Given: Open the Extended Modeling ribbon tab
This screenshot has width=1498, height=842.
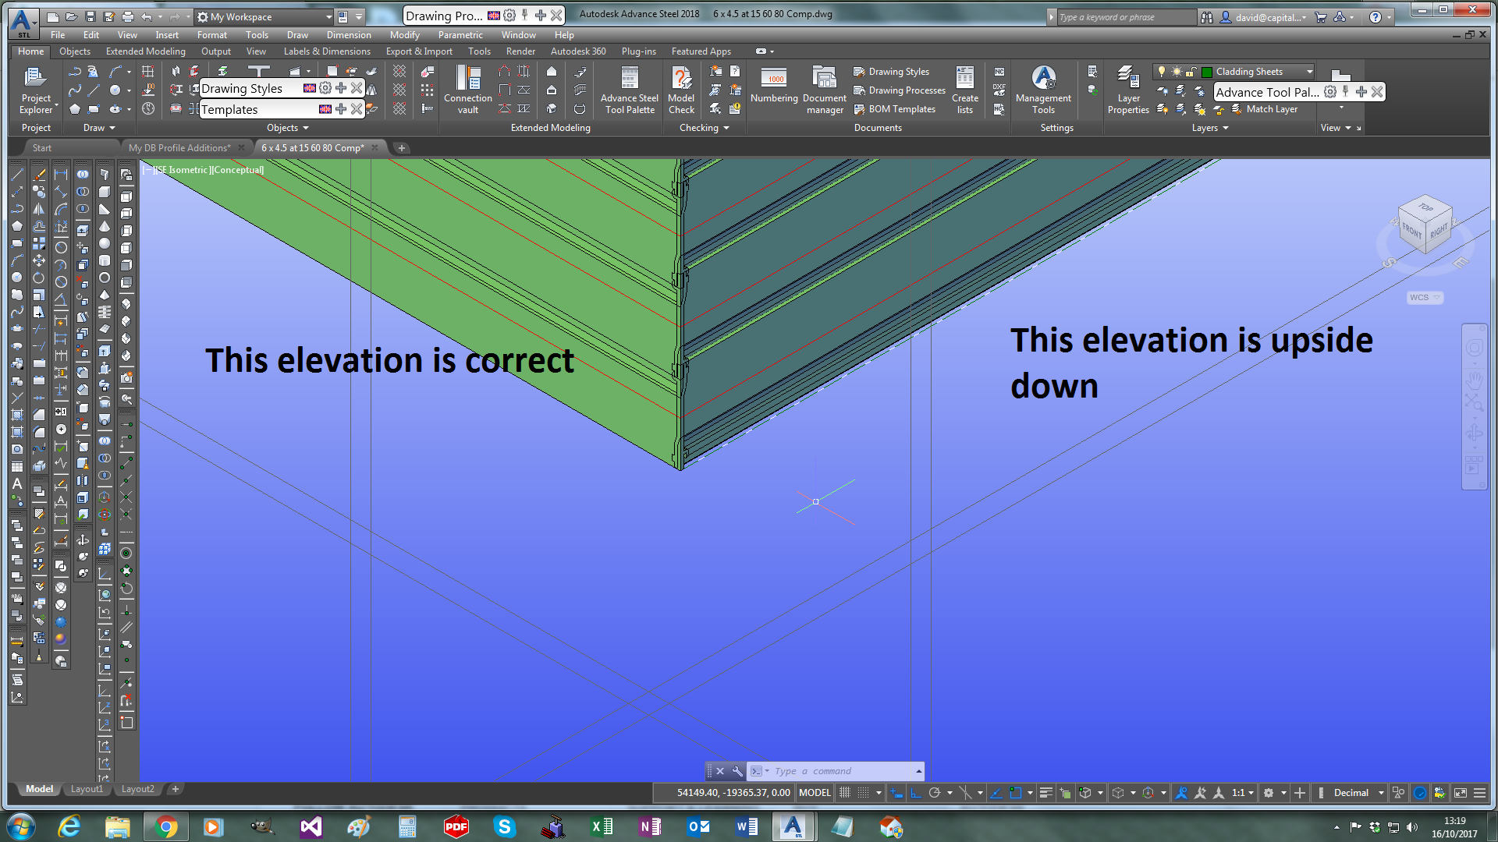Looking at the screenshot, I should (145, 51).
